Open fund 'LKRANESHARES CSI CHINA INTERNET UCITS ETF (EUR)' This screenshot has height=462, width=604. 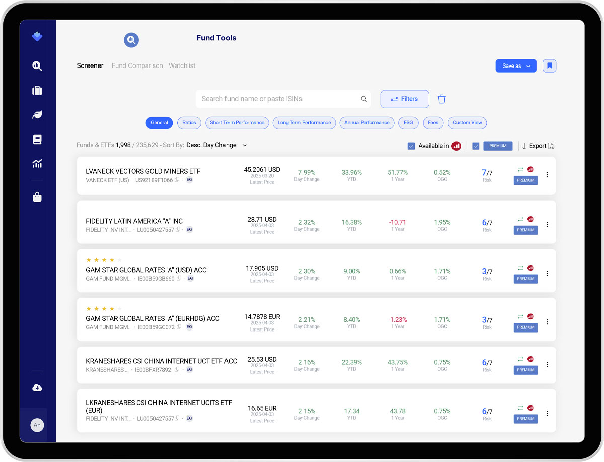coord(159,407)
